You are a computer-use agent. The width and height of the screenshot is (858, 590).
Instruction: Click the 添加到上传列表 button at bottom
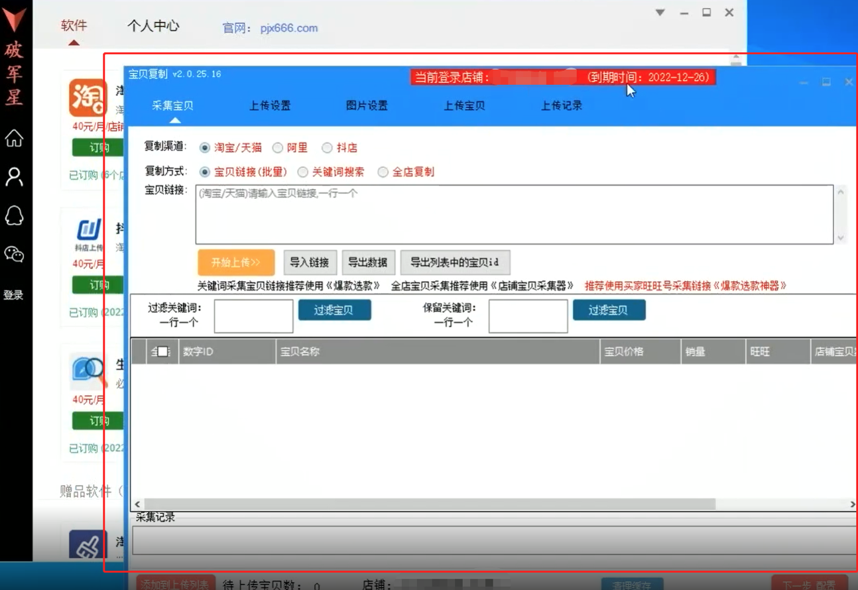[x=176, y=584]
